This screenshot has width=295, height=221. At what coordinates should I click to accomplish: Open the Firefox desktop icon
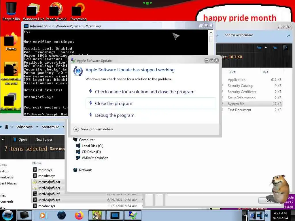11,42
